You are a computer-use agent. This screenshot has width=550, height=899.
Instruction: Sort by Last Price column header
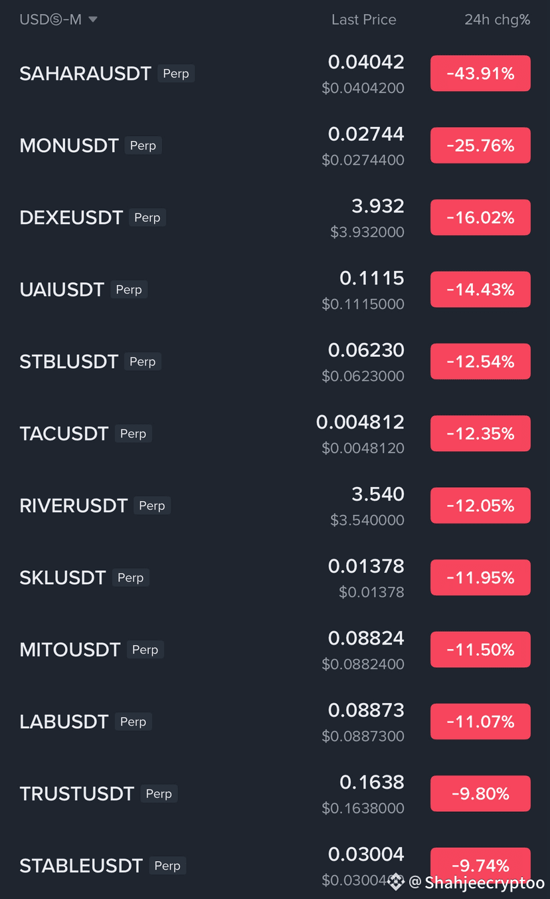(364, 20)
